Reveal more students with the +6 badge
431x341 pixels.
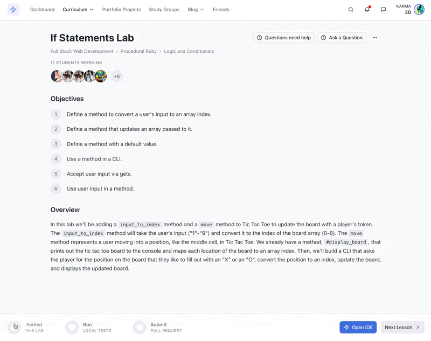pos(117,76)
